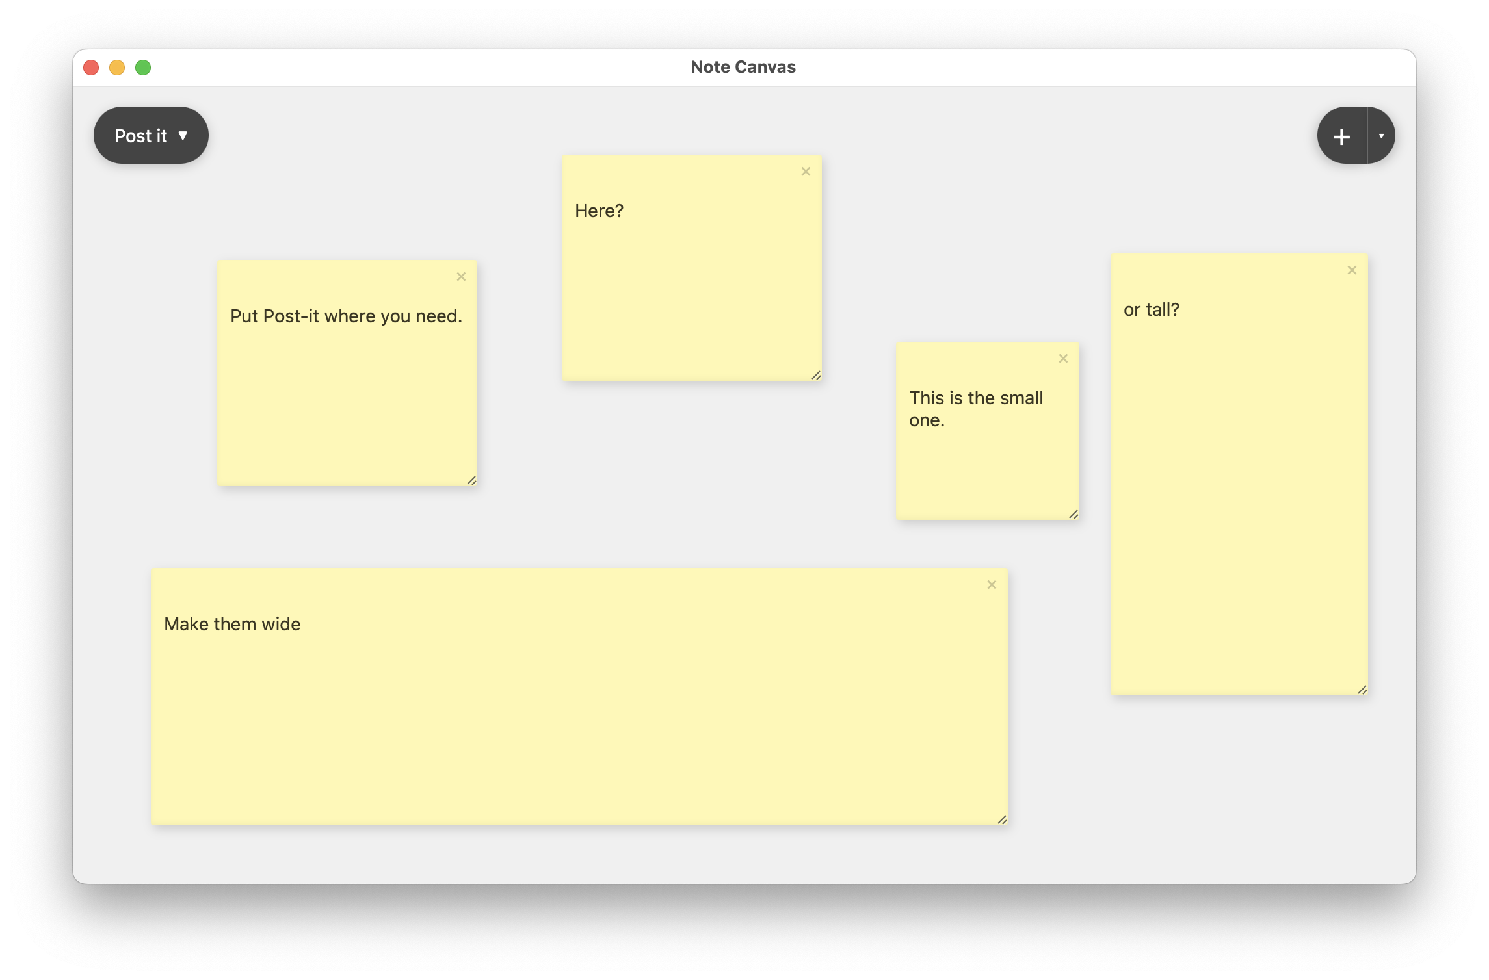Close the 'Here?' note
1489x980 pixels.
(806, 172)
